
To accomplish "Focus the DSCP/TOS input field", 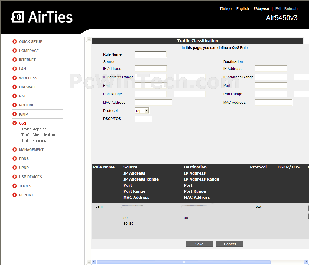I will pos(143,119).
